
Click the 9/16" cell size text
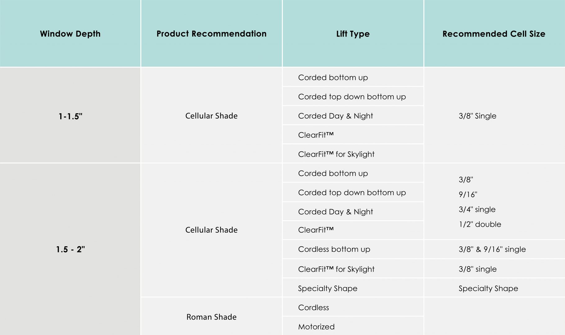pyautogui.click(x=468, y=194)
